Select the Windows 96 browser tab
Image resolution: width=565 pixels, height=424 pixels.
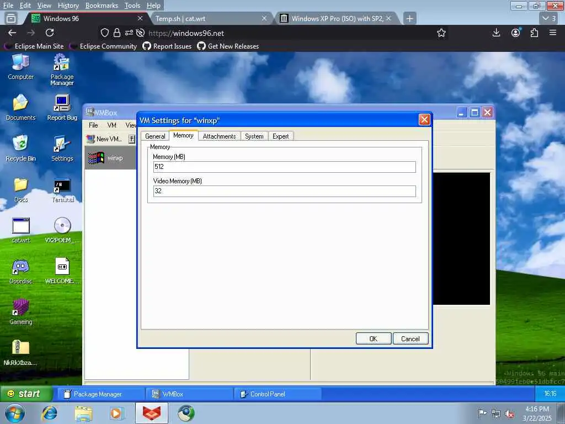(87, 18)
